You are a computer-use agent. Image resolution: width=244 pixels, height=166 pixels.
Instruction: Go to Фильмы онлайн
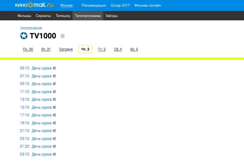[148, 6]
